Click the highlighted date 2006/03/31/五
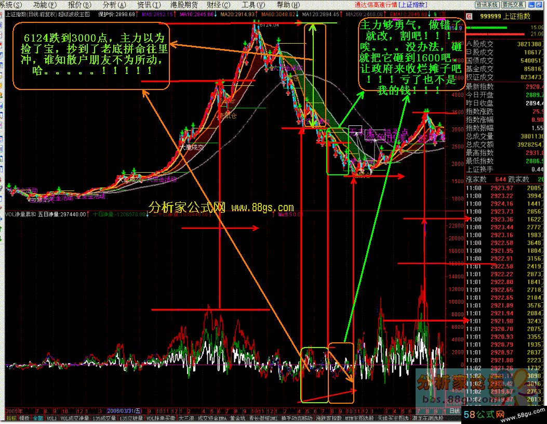Viewport: 547px width, 424px height. [x=124, y=411]
